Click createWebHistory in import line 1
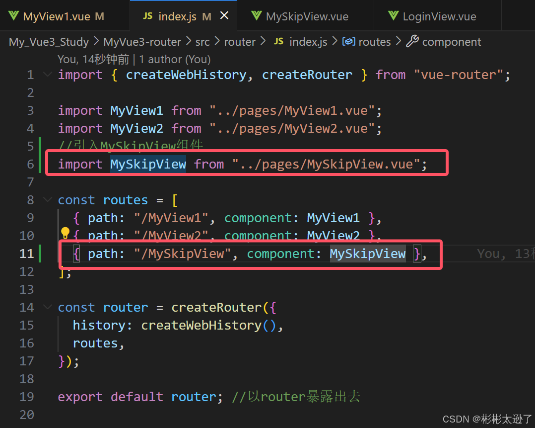Screen dimensions: 535x428 point(186,75)
